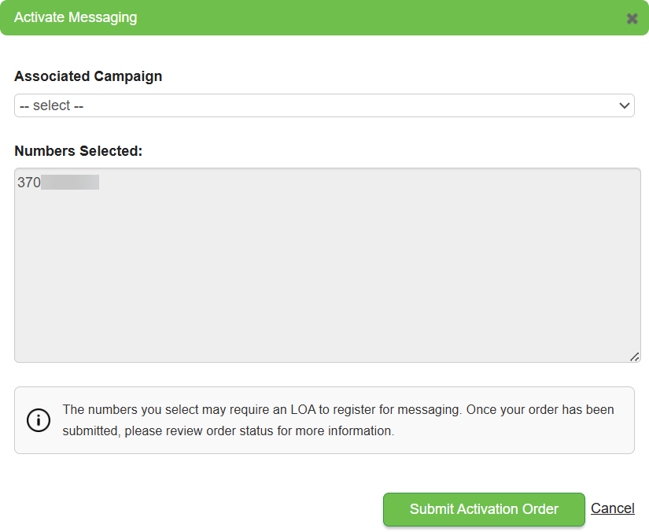Click the info circle icon
The width and height of the screenshot is (649, 532).
(39, 420)
